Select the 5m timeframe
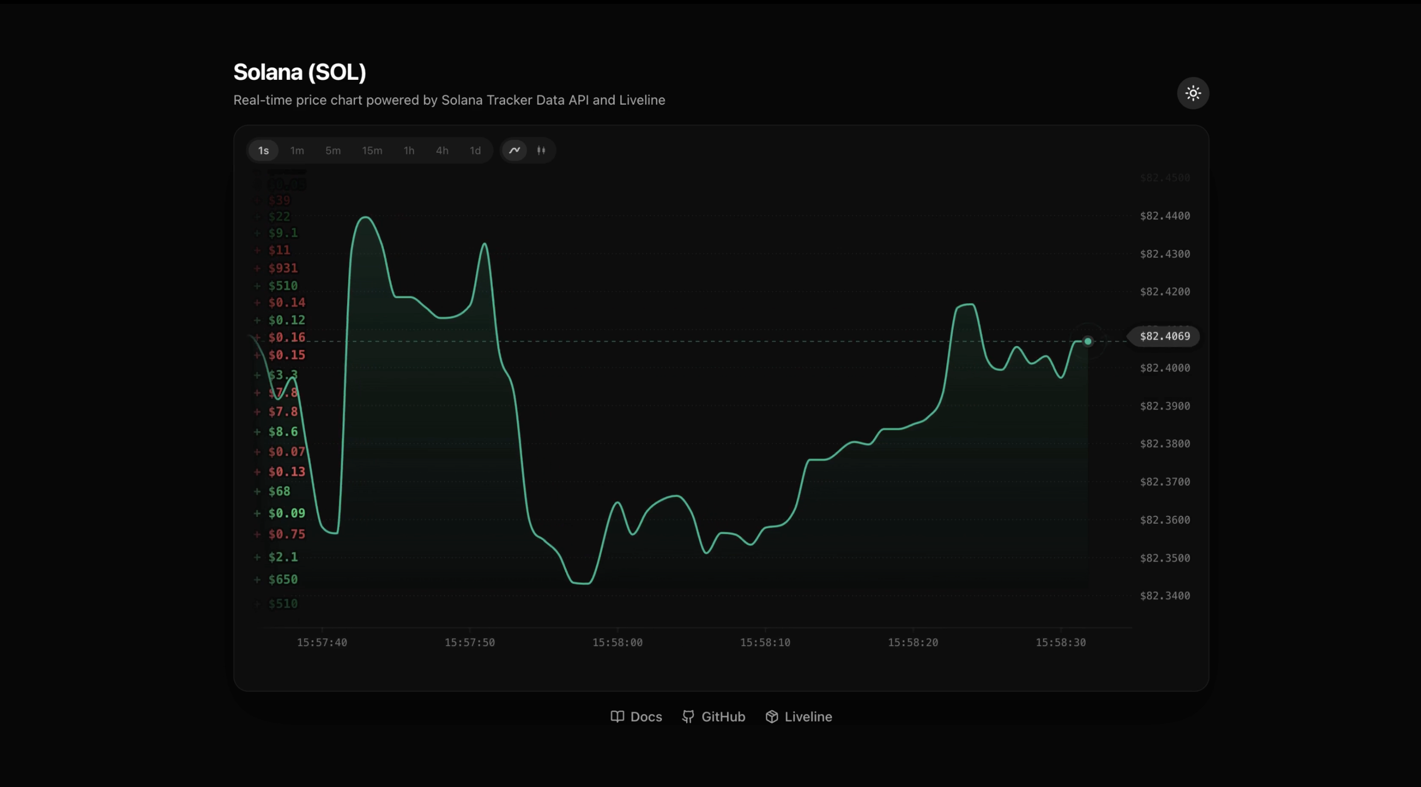 coord(333,150)
